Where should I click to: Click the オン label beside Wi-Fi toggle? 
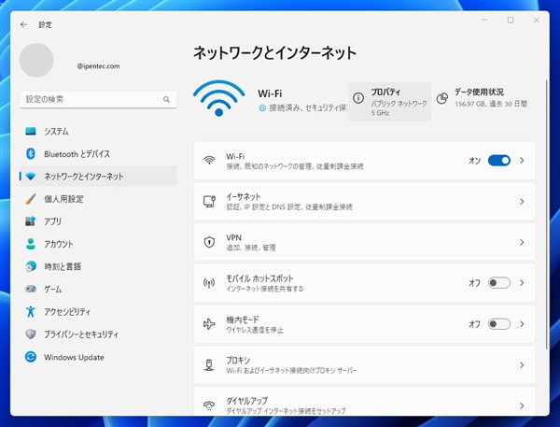(x=475, y=161)
